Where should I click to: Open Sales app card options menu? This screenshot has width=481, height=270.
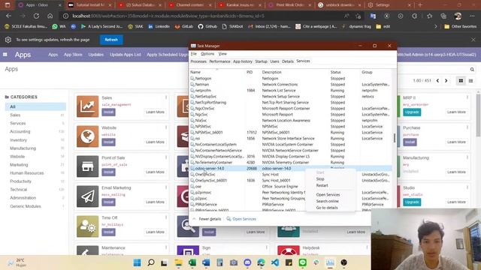(x=166, y=97)
